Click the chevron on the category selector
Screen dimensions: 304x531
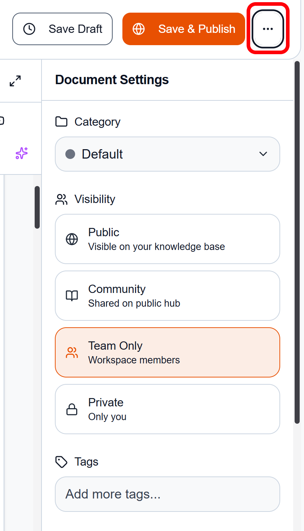(x=263, y=154)
